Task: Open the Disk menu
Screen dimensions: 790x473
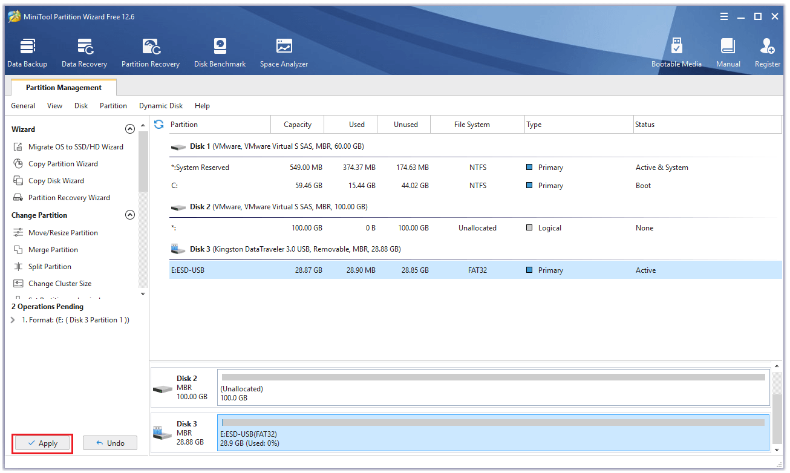Action: 81,106
